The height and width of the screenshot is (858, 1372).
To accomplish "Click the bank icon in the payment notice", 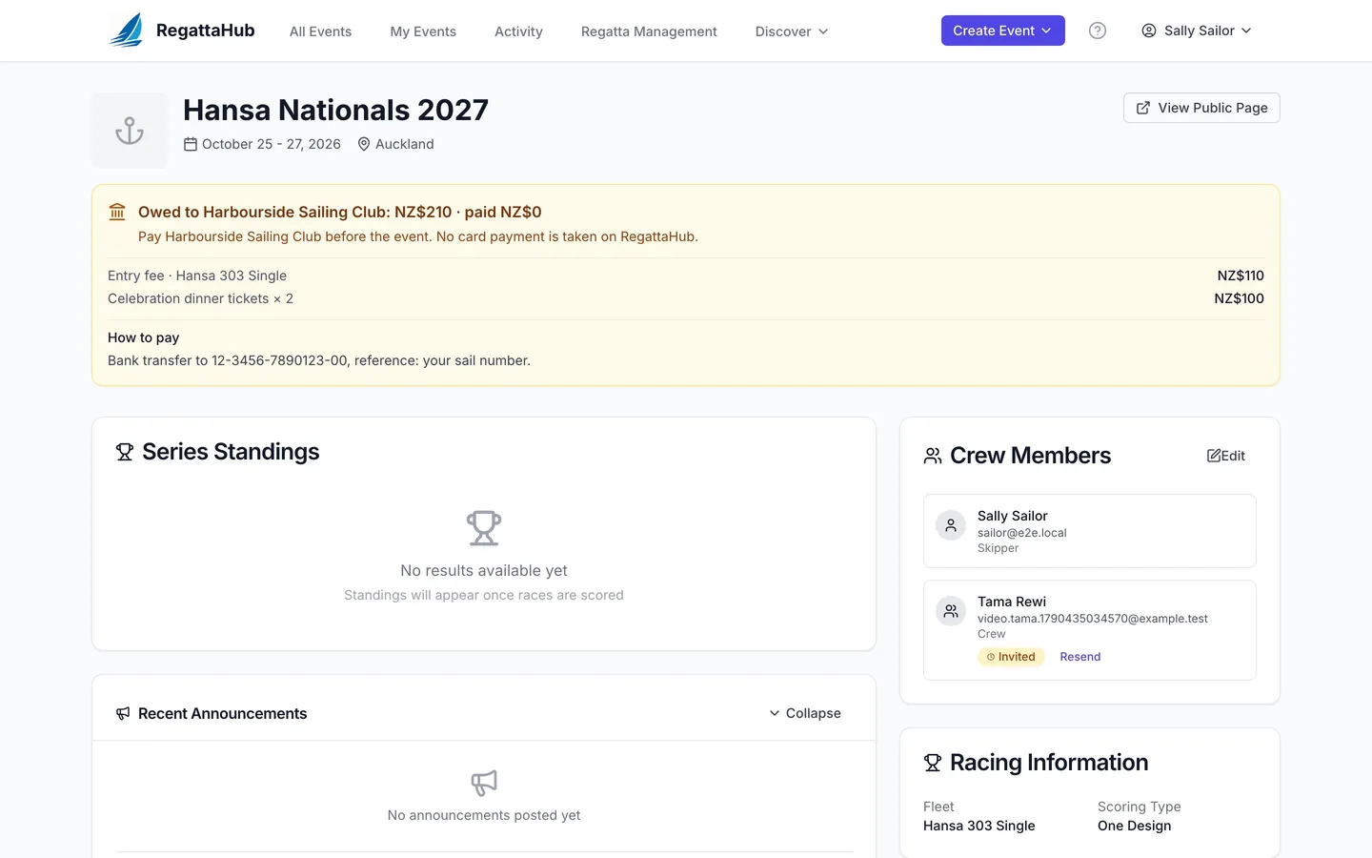I will 117,212.
